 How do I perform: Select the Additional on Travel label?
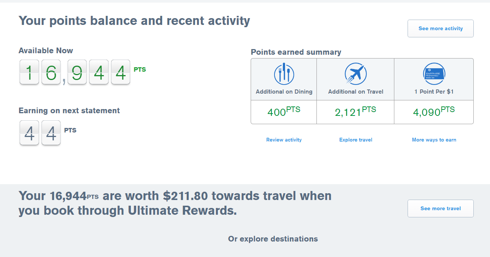click(356, 92)
